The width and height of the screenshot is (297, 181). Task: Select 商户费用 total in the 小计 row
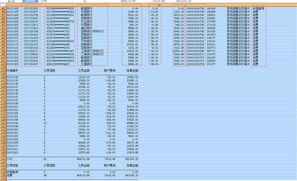click(x=110, y=159)
